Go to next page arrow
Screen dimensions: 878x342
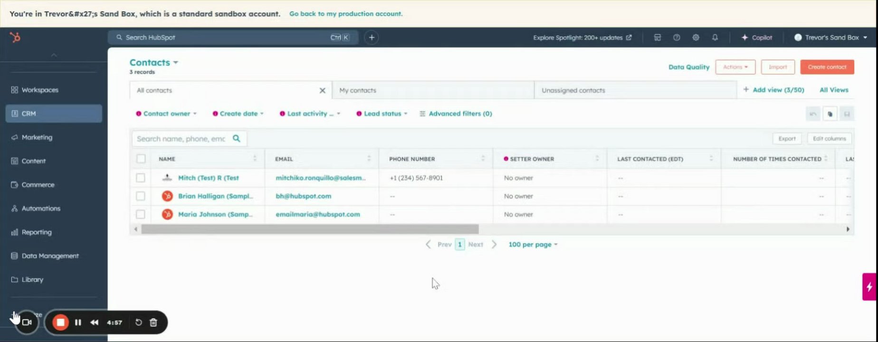(x=494, y=244)
